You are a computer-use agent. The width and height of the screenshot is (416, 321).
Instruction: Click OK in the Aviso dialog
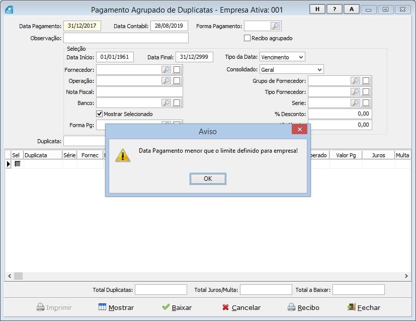pos(208,179)
